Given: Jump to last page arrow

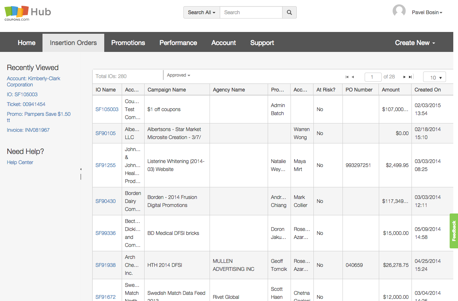Looking at the screenshot, I should click(x=410, y=77).
